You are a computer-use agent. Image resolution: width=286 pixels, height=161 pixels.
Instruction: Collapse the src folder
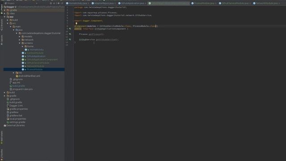pyautogui.click(x=8, y=23)
